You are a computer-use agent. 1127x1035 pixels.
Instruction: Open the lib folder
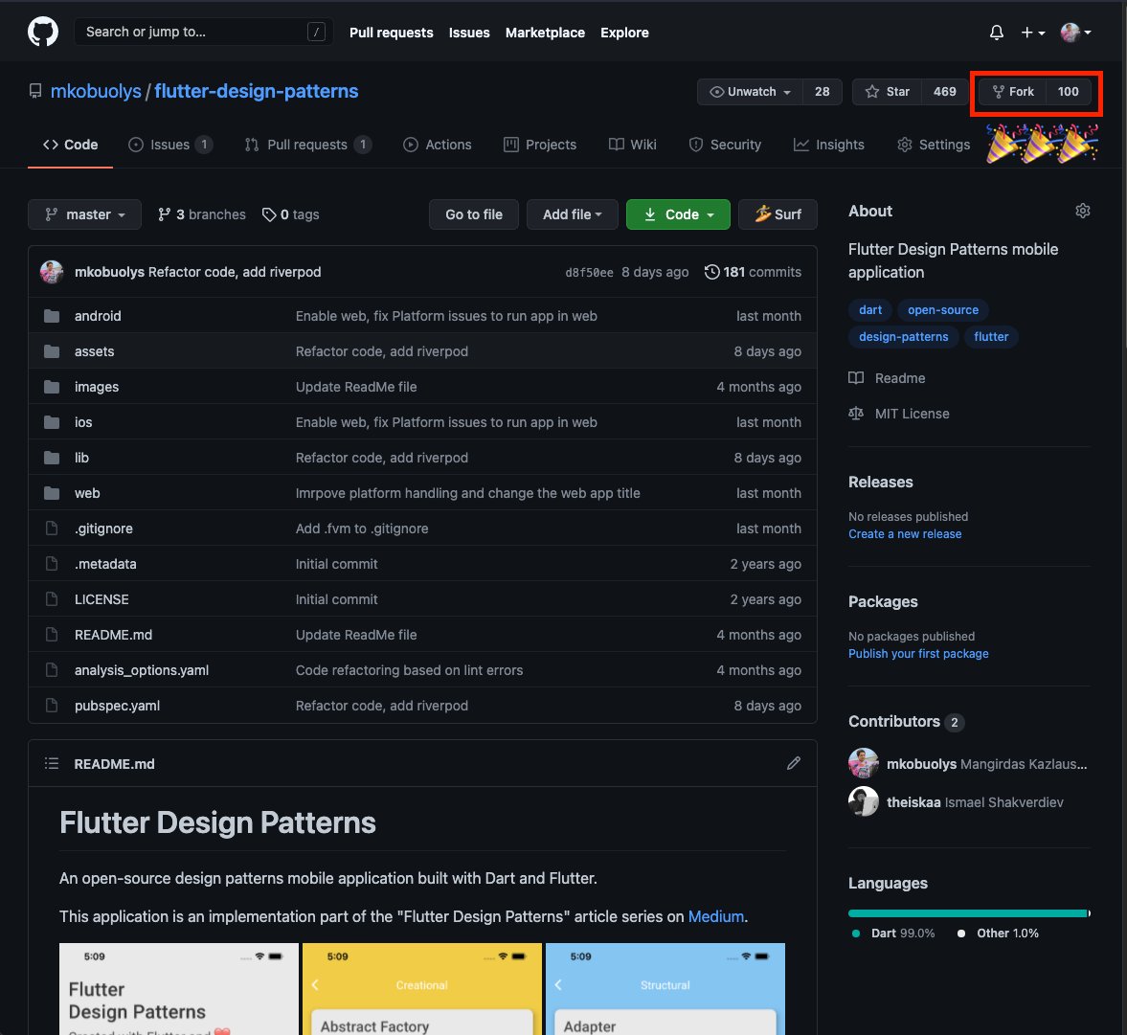tap(81, 458)
